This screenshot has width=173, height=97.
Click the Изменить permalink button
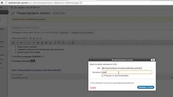click(64, 33)
